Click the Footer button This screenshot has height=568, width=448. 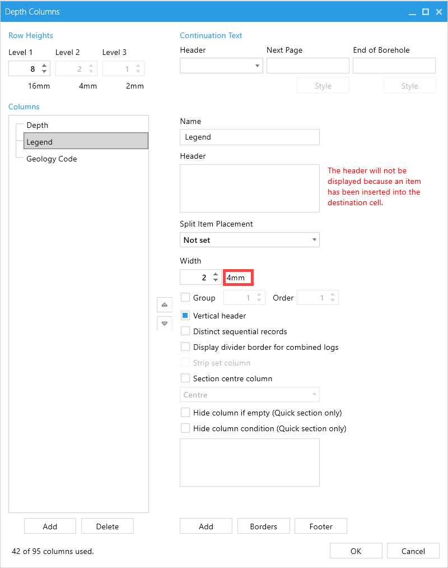point(321,527)
